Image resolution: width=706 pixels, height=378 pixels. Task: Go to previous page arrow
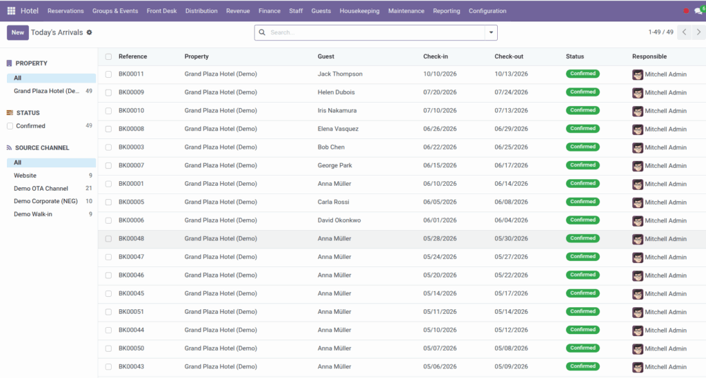click(x=685, y=32)
